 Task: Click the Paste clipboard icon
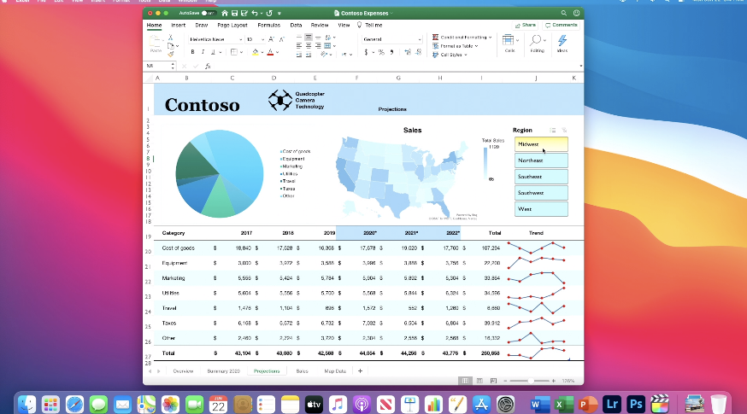pyautogui.click(x=156, y=43)
